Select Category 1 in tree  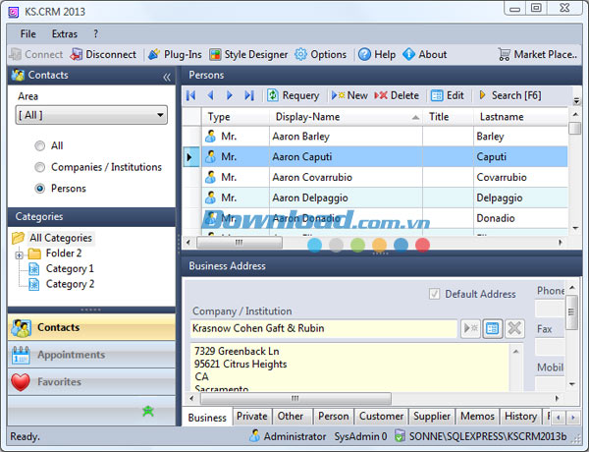(x=70, y=269)
